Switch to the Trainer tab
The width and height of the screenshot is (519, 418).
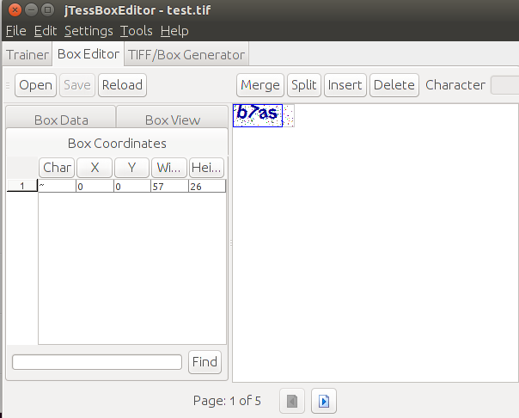pyautogui.click(x=27, y=55)
